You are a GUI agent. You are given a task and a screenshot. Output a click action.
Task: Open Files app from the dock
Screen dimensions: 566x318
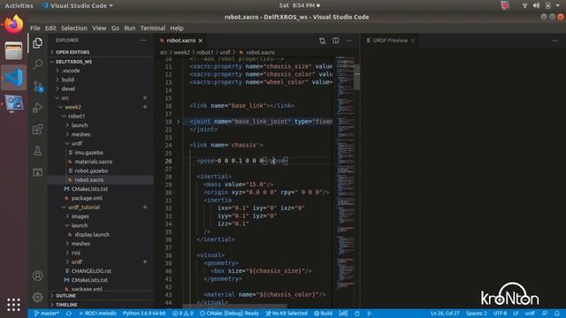(14, 50)
